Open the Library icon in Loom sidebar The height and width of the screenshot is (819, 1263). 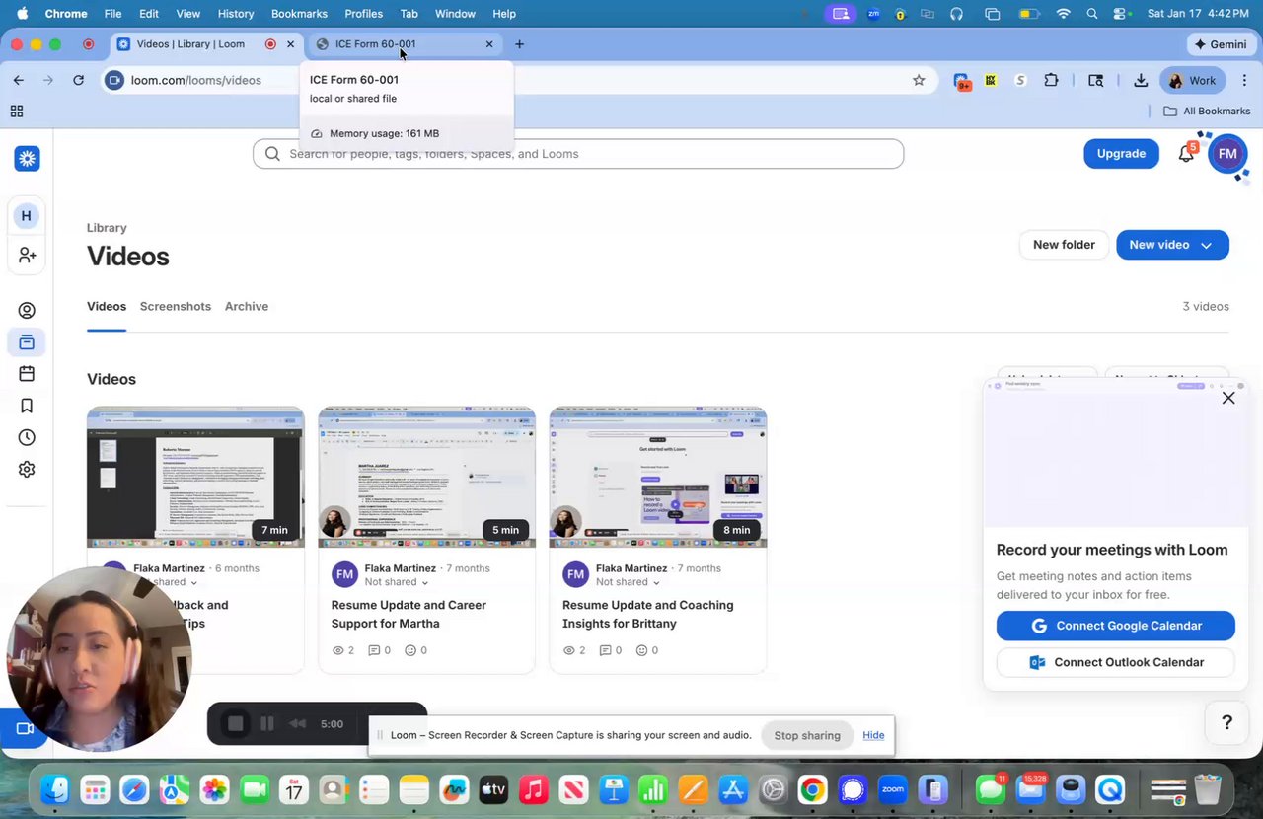click(27, 342)
